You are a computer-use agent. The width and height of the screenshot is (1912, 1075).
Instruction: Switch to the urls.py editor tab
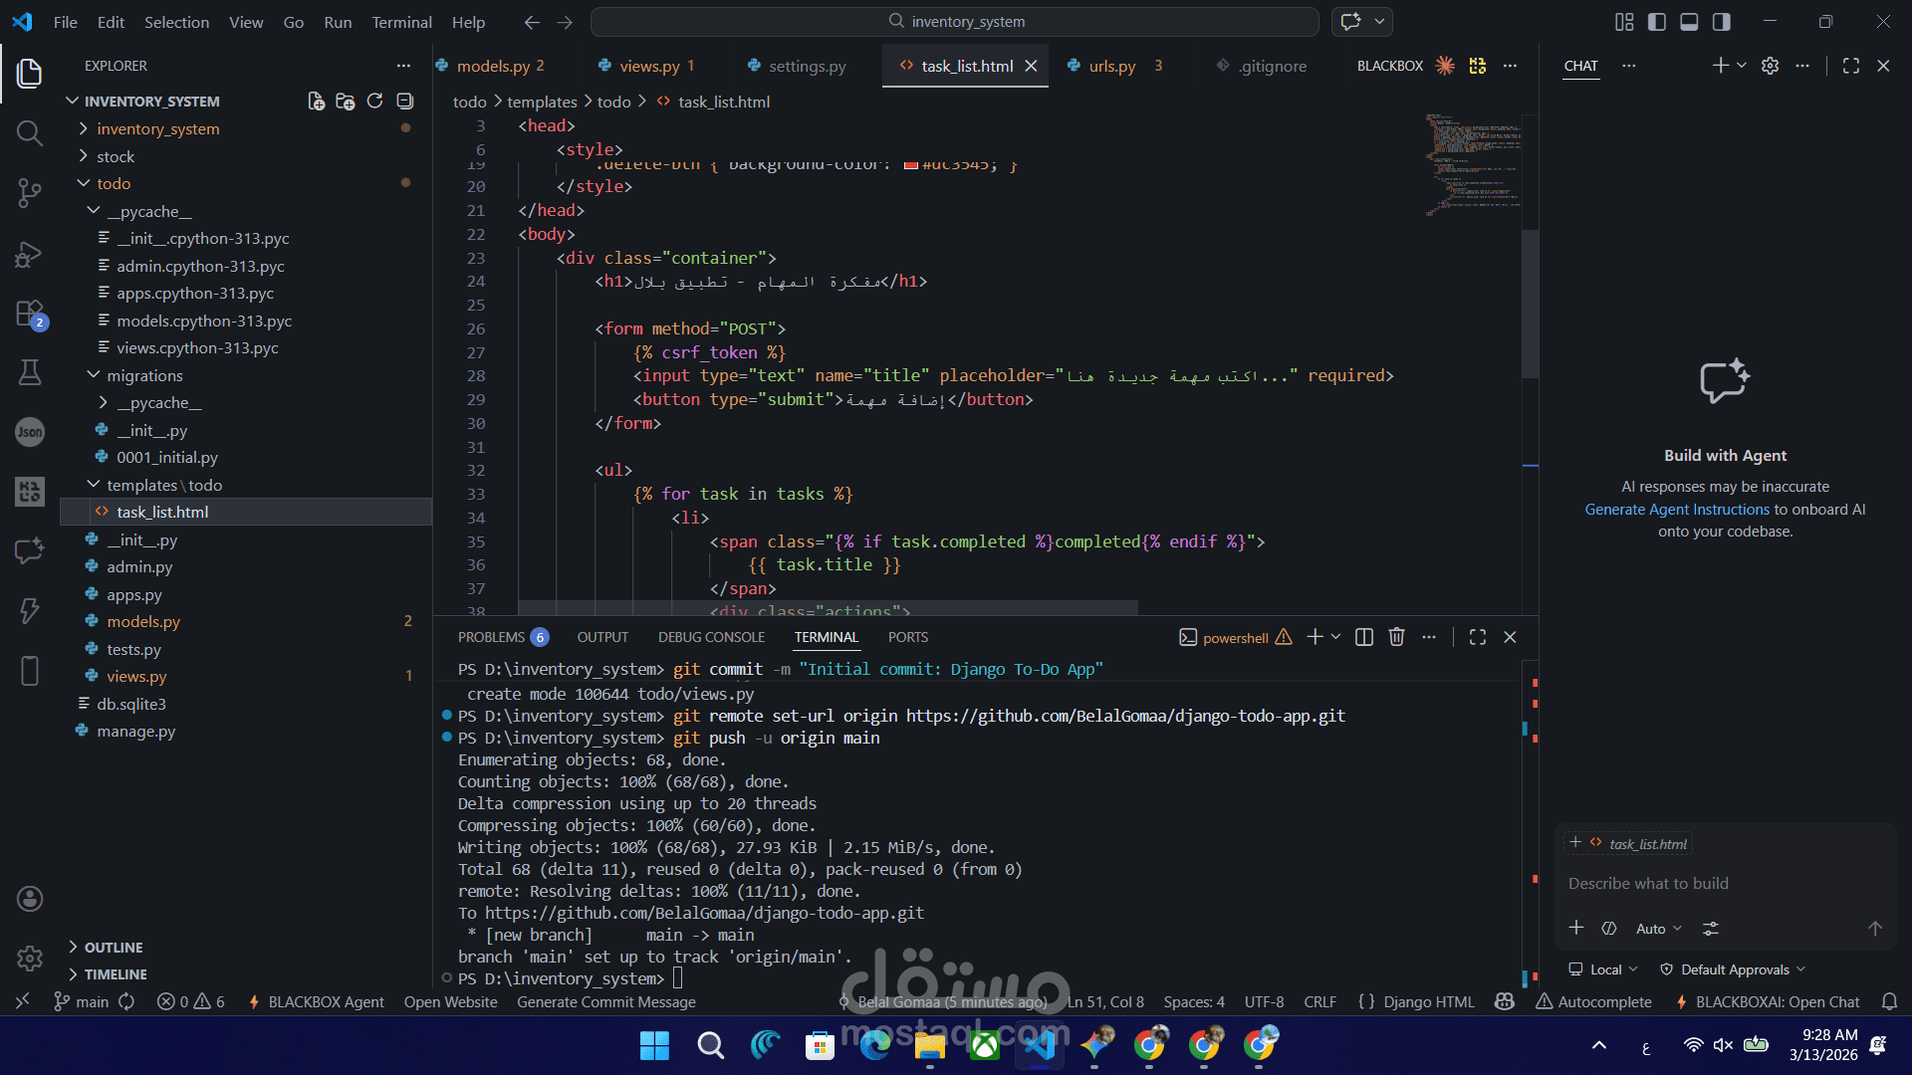(1111, 66)
